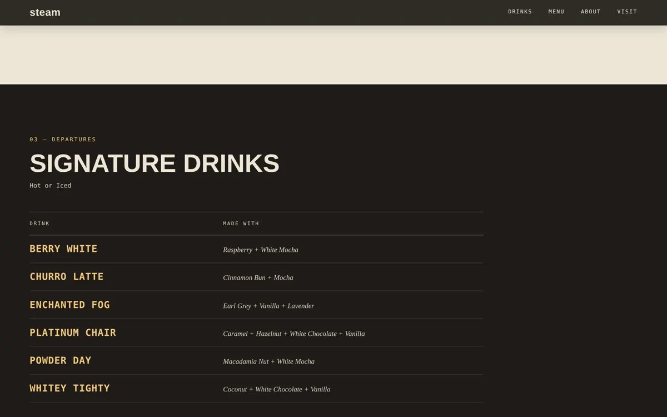Select the WHITEY TIGHTY drink name
This screenshot has height=417, width=667.
pyautogui.click(x=69, y=388)
